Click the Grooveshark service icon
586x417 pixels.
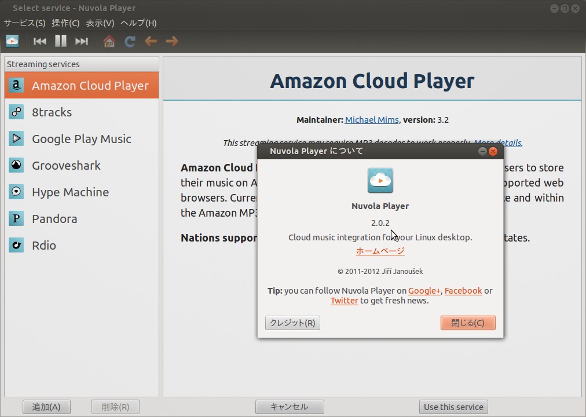[16, 165]
